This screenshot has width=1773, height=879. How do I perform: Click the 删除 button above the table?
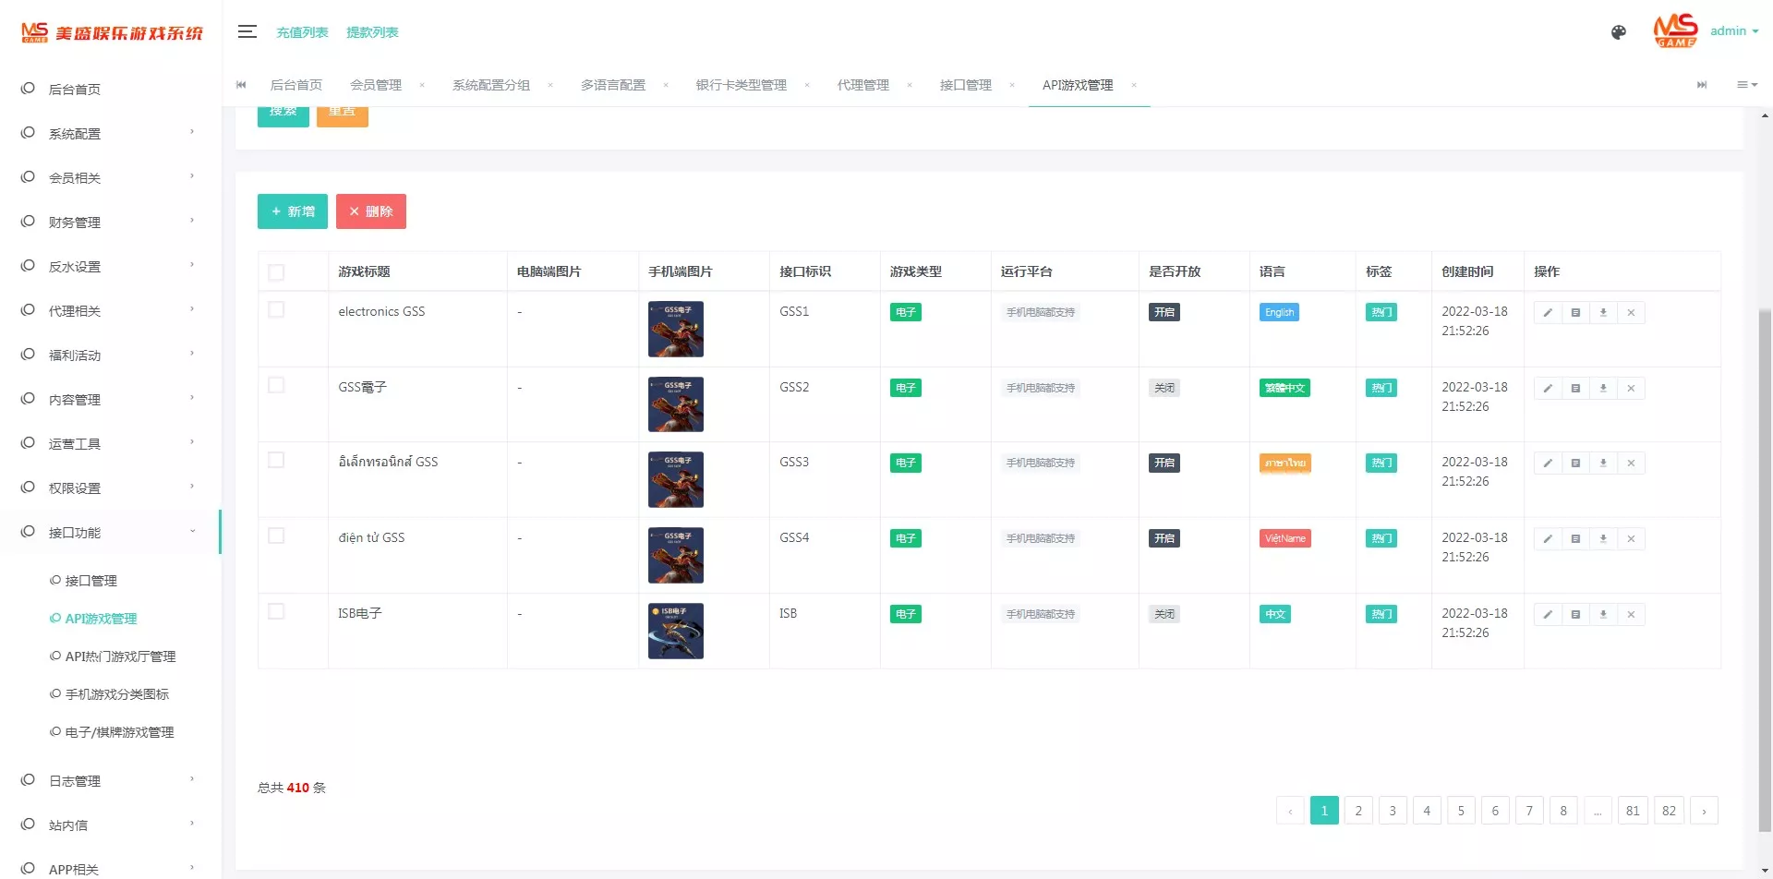[371, 211]
